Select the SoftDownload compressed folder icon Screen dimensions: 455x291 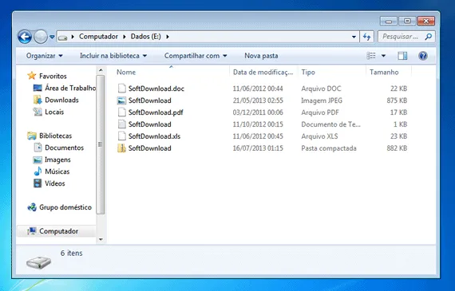tap(121, 148)
